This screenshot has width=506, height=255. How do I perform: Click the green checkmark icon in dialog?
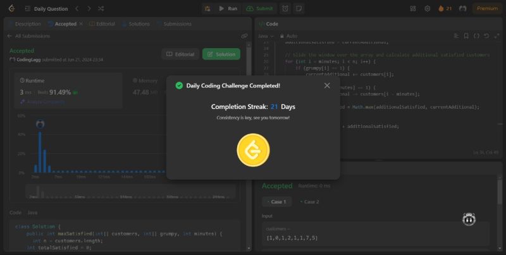(x=179, y=85)
